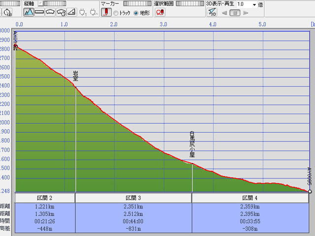Image resolution: width=315 pixels, height=236 pixels.
Task: Select the curved earth profile icon
Action: 50,12
